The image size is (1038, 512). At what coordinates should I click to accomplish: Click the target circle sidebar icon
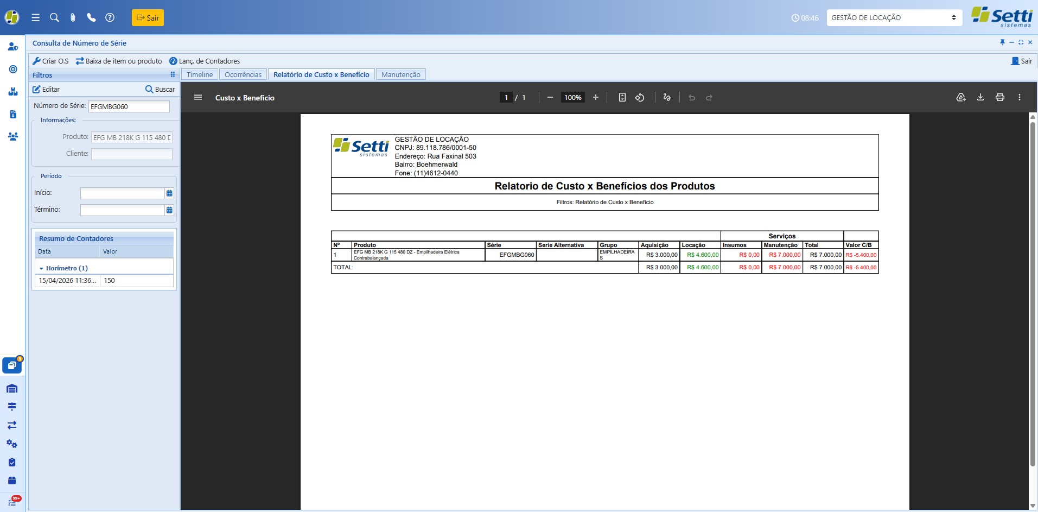pos(12,69)
